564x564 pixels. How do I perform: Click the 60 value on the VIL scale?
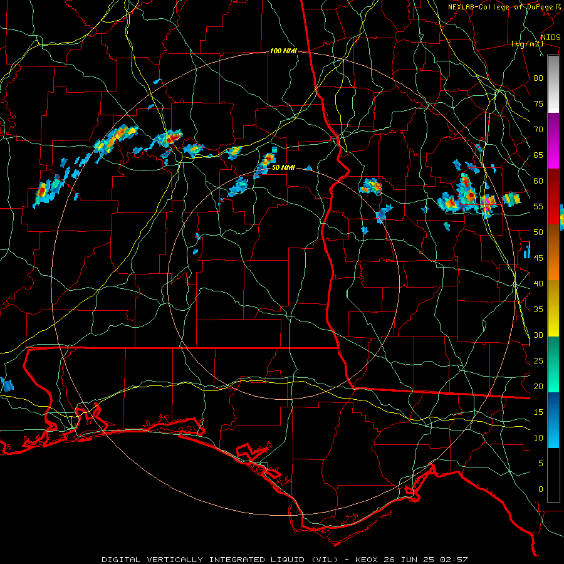(x=538, y=181)
